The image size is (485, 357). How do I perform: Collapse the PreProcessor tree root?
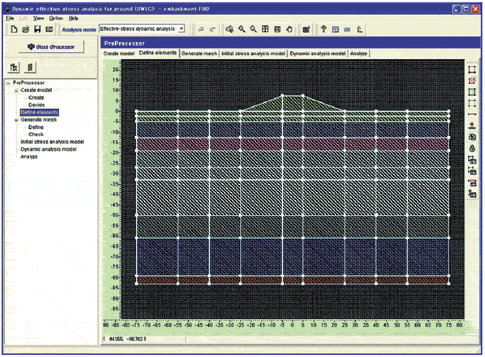point(8,83)
